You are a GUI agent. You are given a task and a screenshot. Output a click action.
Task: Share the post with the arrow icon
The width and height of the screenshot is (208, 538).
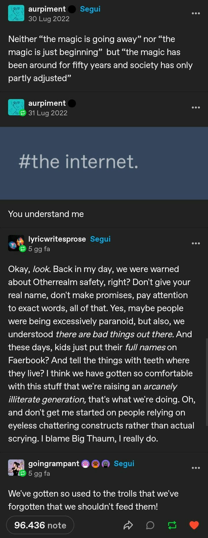pos(128,525)
